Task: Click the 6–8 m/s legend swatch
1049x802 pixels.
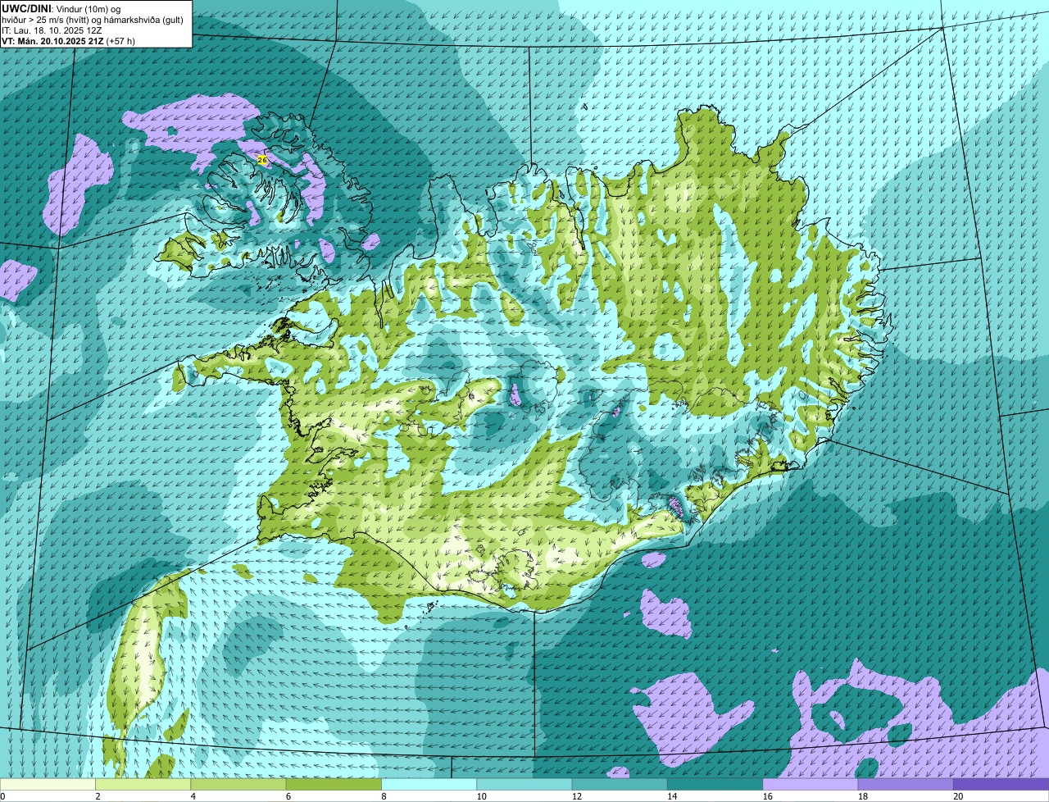Action: [x=334, y=784]
